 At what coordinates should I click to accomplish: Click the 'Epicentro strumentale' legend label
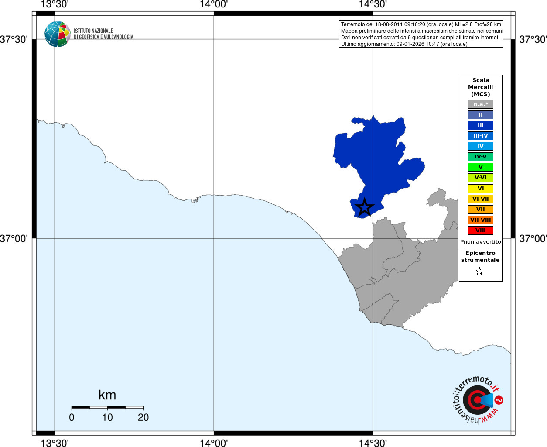[480, 257]
